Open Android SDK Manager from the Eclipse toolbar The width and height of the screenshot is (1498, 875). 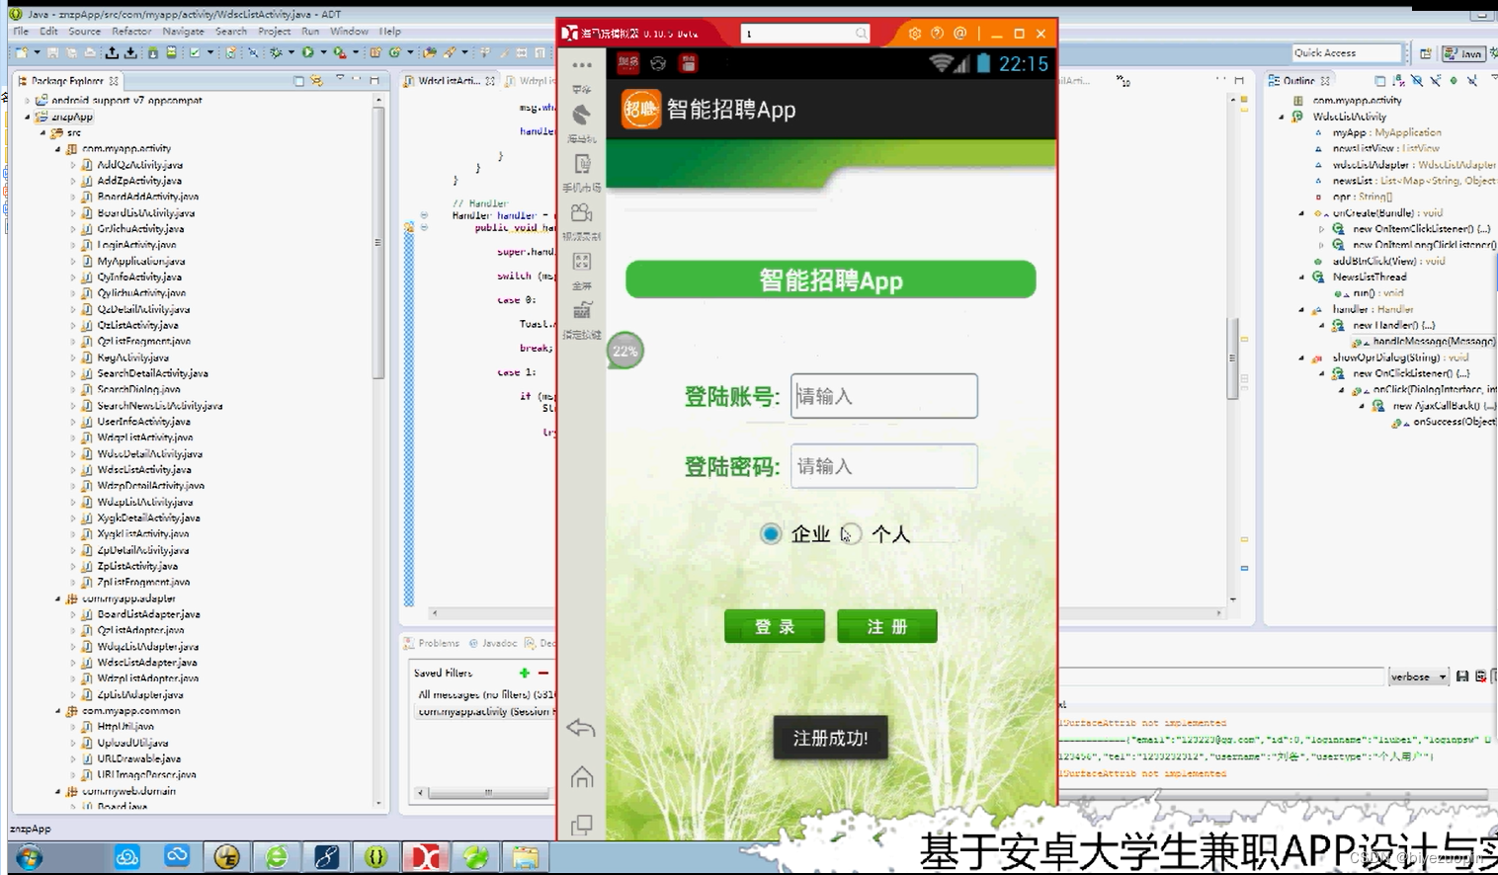pyautogui.click(x=153, y=52)
